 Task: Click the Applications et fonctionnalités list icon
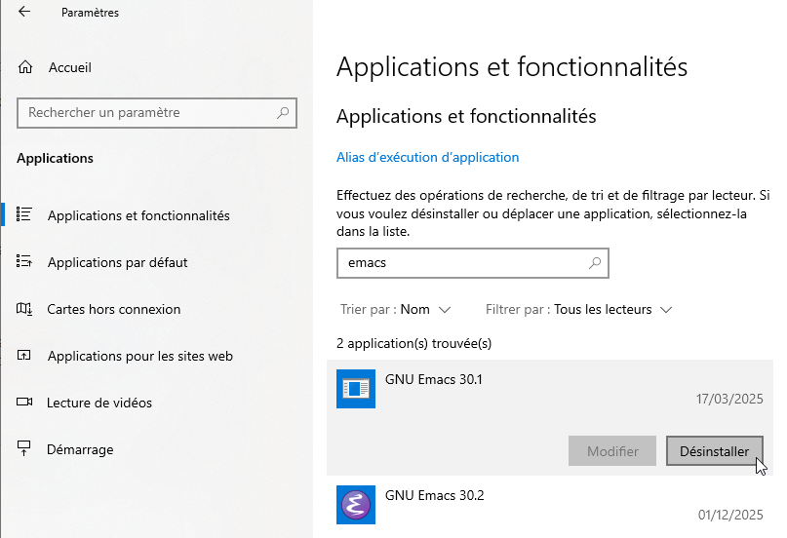25,214
